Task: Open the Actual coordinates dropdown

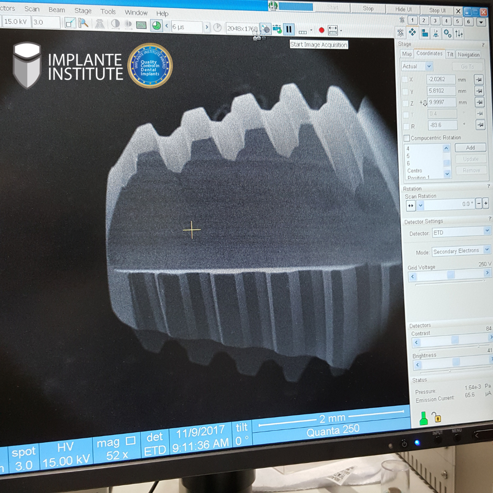Action: [x=429, y=66]
